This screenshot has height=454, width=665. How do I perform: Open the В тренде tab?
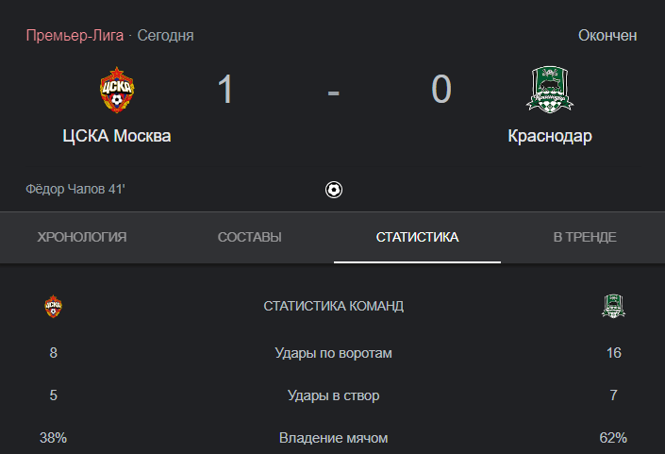[585, 237]
